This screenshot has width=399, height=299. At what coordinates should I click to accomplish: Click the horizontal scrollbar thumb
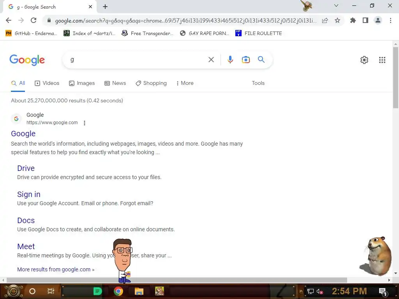click(177, 280)
